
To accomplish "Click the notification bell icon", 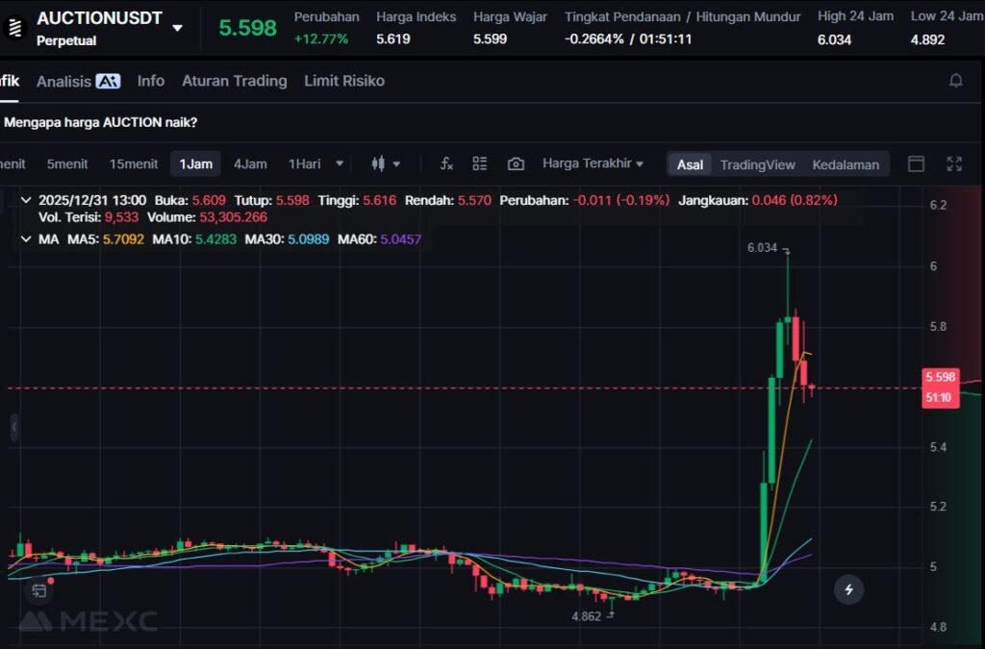I will tap(955, 81).
